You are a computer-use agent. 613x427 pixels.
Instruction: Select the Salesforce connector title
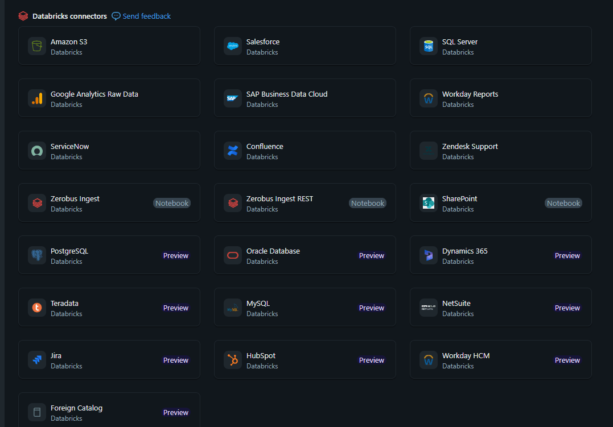(263, 42)
